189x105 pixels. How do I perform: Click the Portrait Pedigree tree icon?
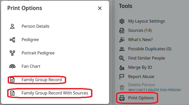click(12, 53)
